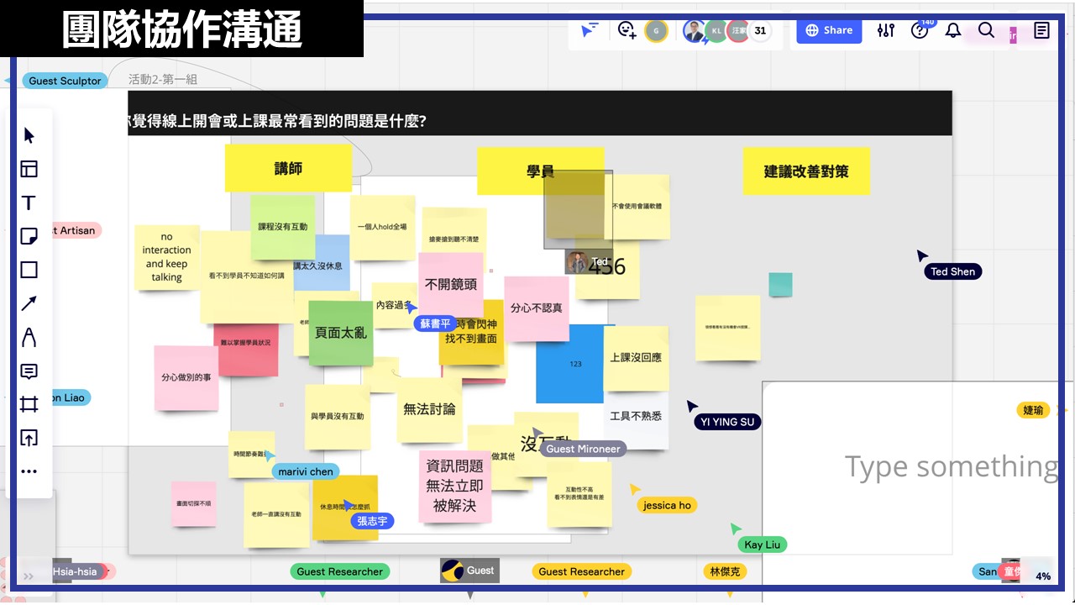Select the Pen drawing tool
Screen dimensions: 1075x605
point(29,338)
